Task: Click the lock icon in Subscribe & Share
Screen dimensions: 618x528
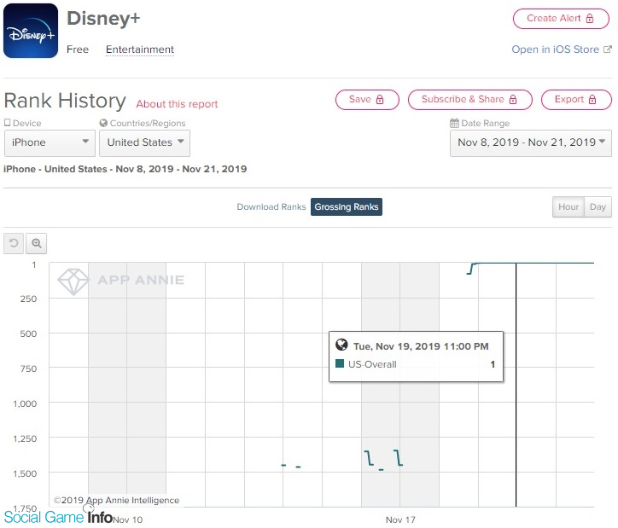Action: [513, 100]
